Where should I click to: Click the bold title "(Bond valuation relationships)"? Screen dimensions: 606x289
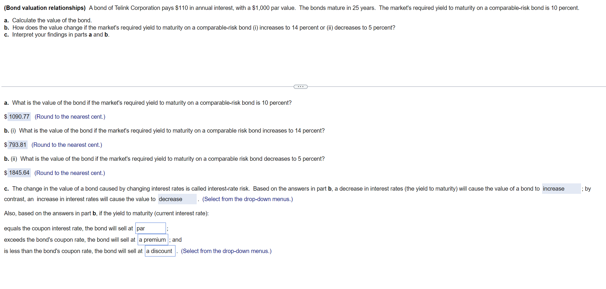[44, 8]
